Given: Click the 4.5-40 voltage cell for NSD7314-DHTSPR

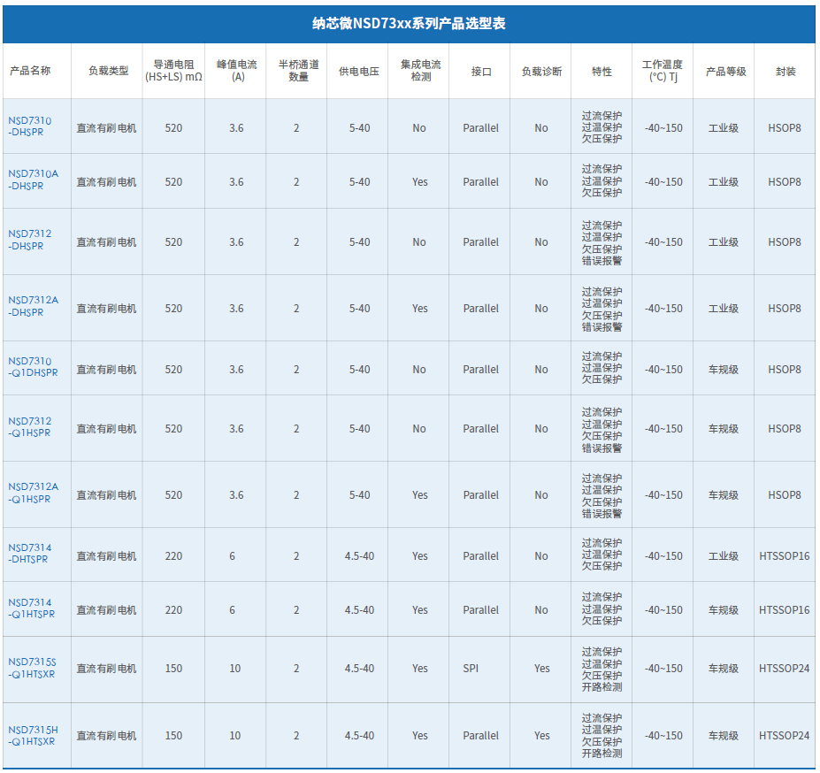Looking at the screenshot, I should point(359,556).
